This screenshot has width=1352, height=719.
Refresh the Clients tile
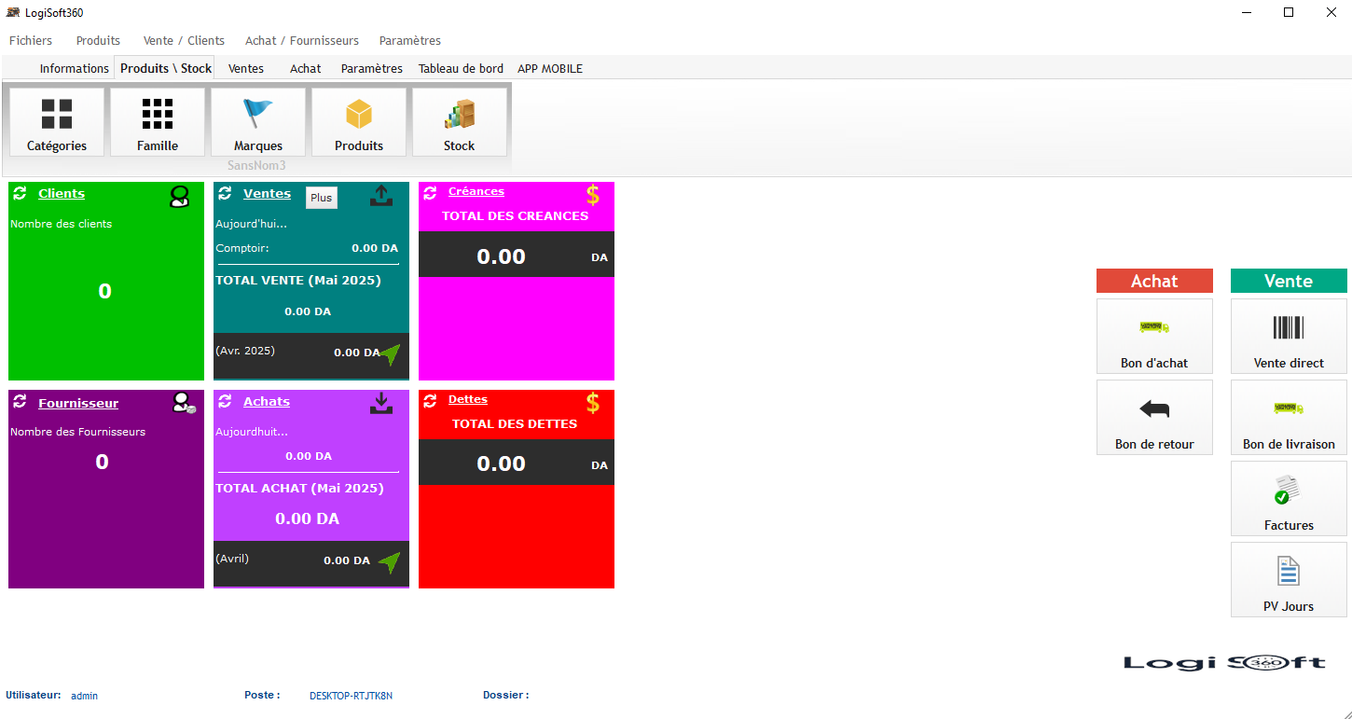click(x=20, y=193)
